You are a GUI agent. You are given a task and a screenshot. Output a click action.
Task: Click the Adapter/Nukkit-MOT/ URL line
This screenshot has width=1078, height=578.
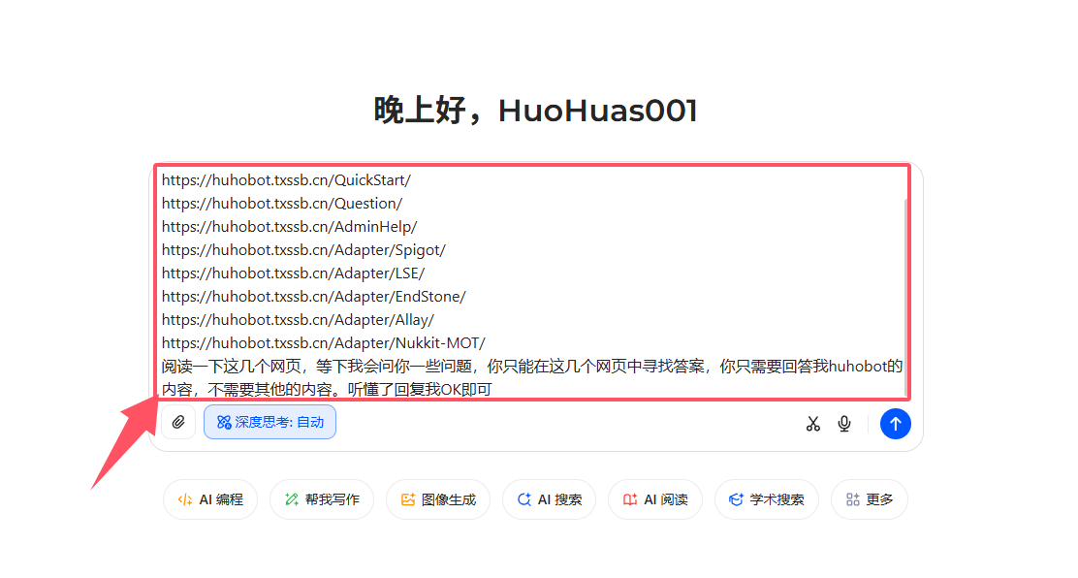(x=324, y=343)
